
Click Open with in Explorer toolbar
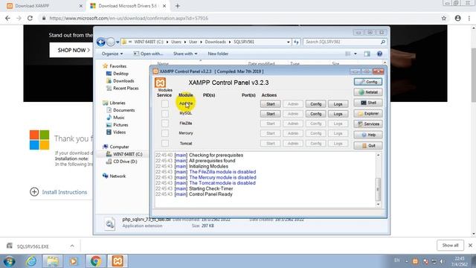[148, 54]
